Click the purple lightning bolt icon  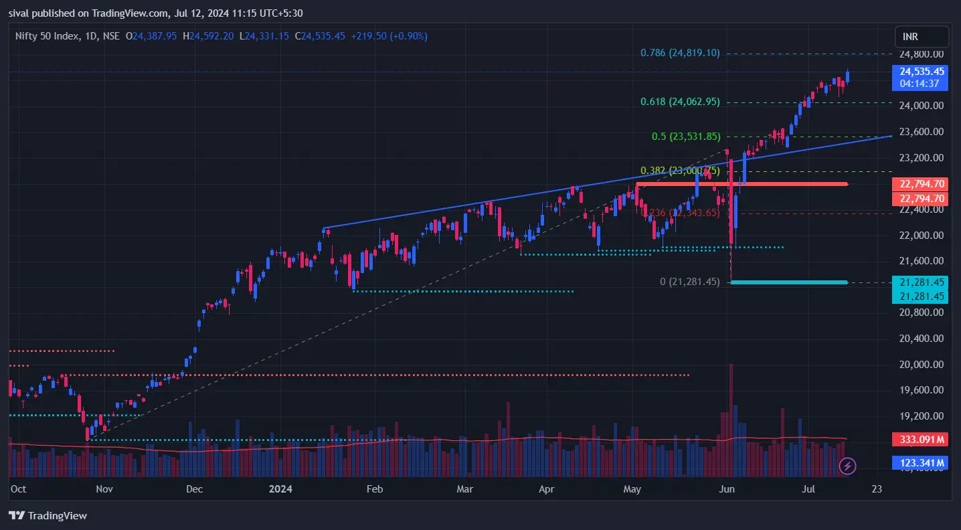pyautogui.click(x=847, y=465)
